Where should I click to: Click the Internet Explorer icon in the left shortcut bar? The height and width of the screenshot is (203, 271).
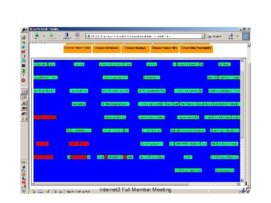(x=23, y=47)
